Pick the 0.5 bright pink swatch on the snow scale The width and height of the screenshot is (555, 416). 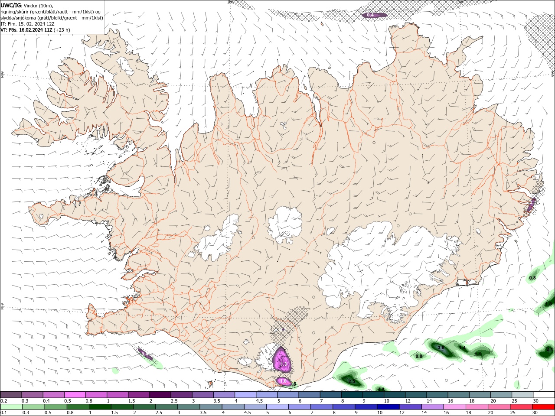point(75,395)
